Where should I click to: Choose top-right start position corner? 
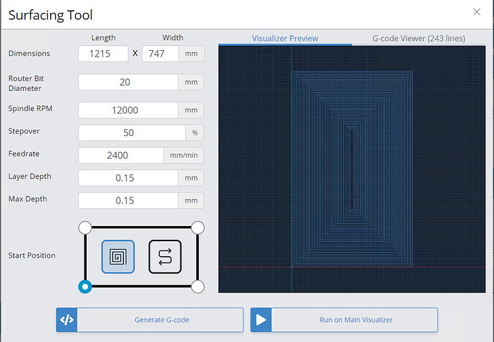(x=198, y=228)
